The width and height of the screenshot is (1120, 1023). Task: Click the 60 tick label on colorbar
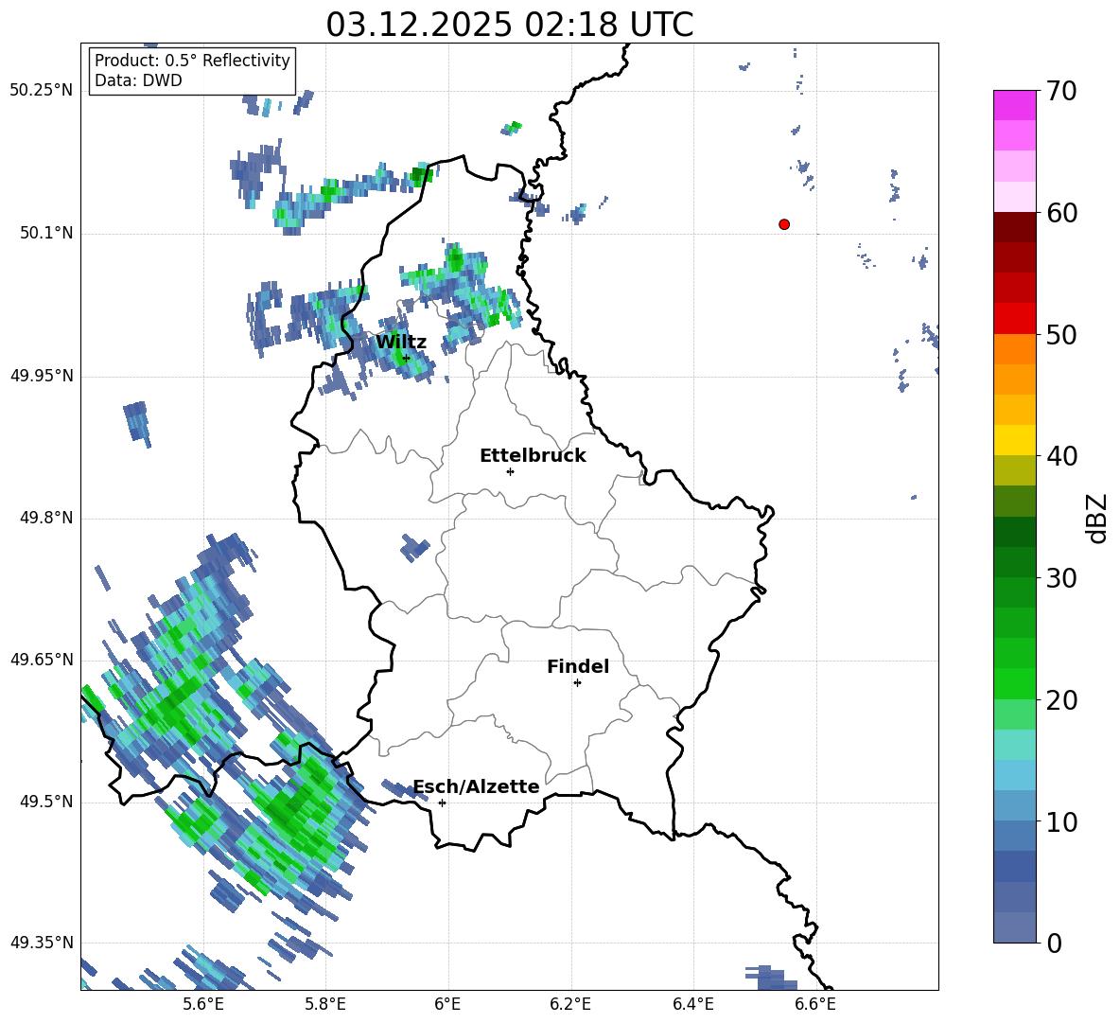tap(1062, 213)
